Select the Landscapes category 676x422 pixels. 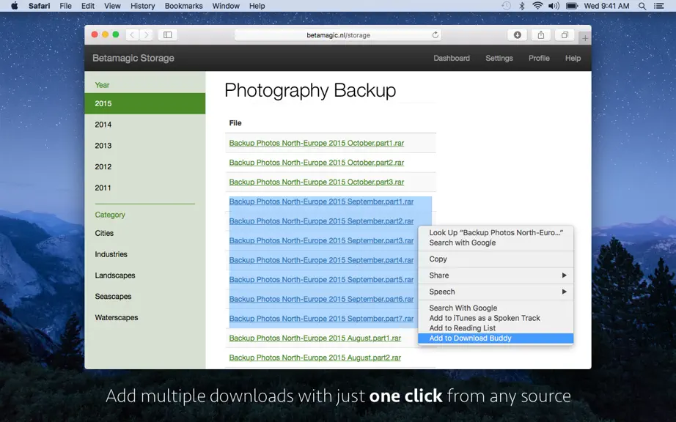[115, 275]
